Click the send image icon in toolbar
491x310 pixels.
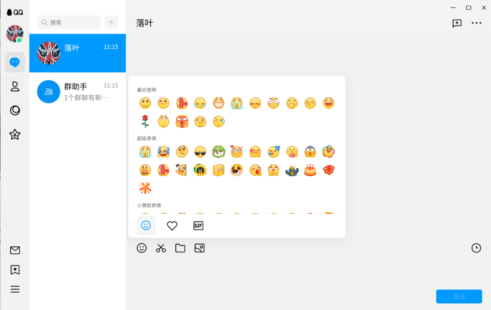[199, 248]
